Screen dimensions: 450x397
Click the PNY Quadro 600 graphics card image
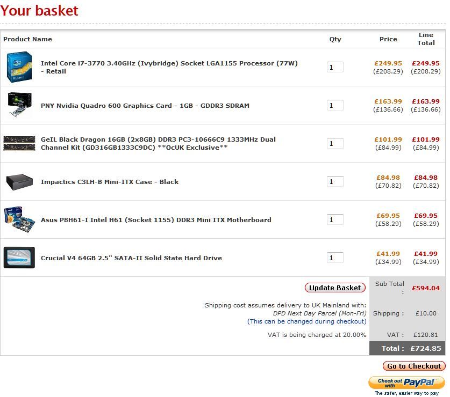(x=19, y=105)
